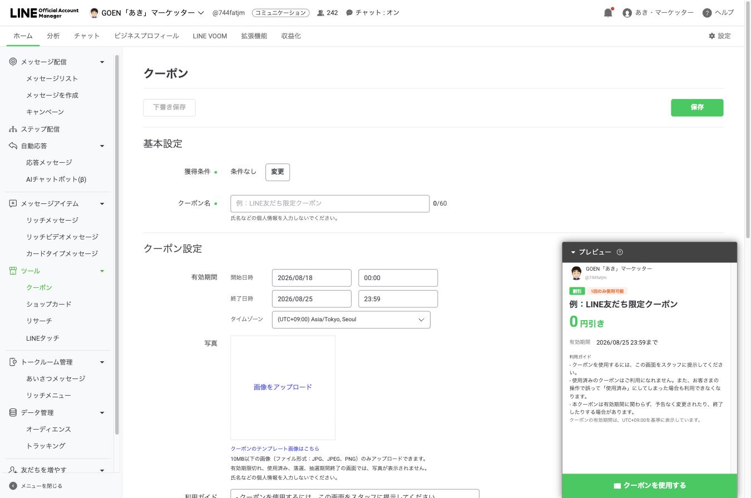Click the メッセージアイテム icon in sidebar
Viewport: 751px width, 498px height.
(13, 203)
